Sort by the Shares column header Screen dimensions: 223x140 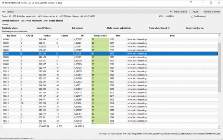click(x=65, y=36)
